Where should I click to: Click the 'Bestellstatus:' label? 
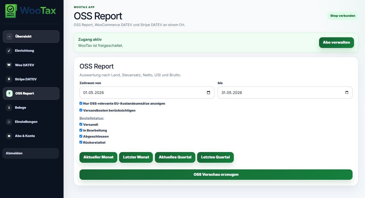[x=92, y=119]
